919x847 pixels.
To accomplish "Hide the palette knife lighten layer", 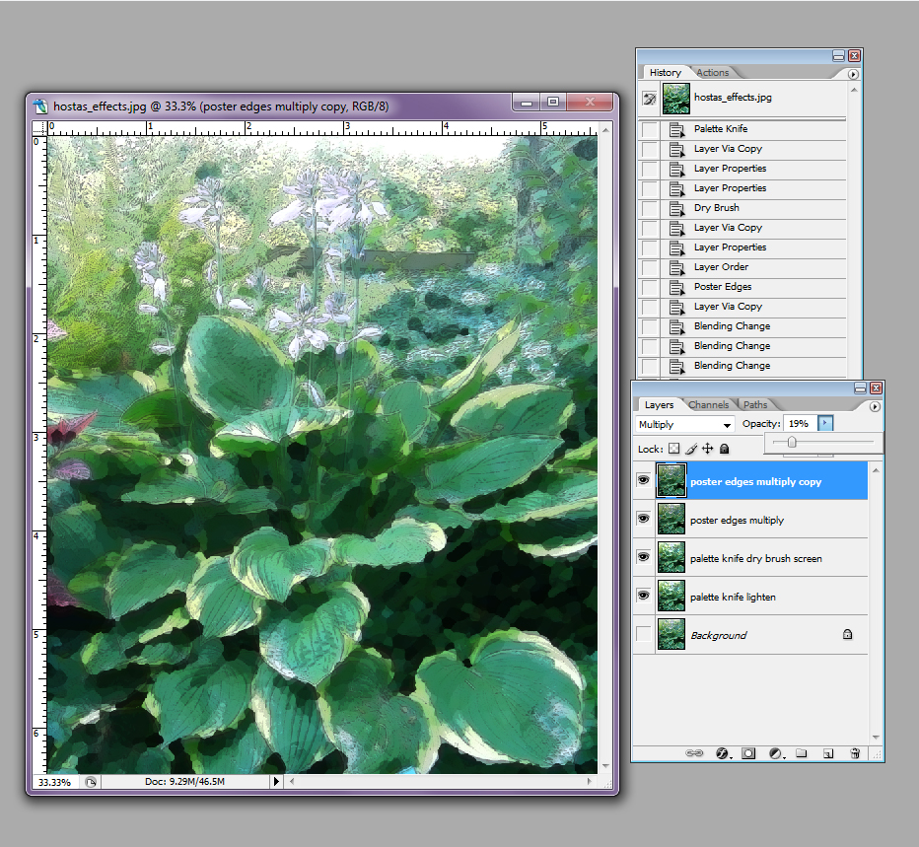I will 643,596.
